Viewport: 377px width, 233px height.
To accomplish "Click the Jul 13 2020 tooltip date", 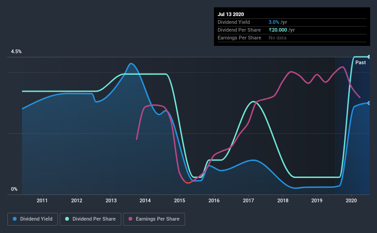I will point(231,14).
